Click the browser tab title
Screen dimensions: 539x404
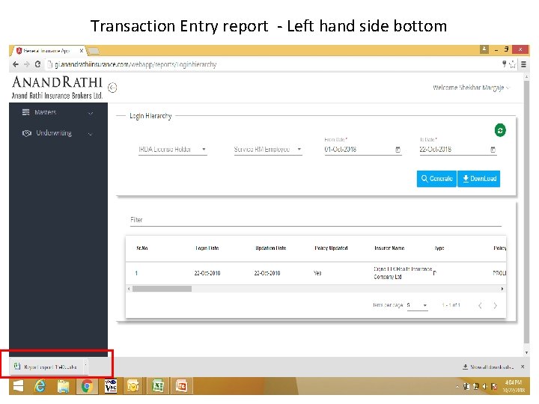[47, 51]
